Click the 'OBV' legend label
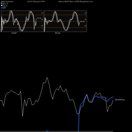This screenshot has width=132, height=132. point(4,8)
